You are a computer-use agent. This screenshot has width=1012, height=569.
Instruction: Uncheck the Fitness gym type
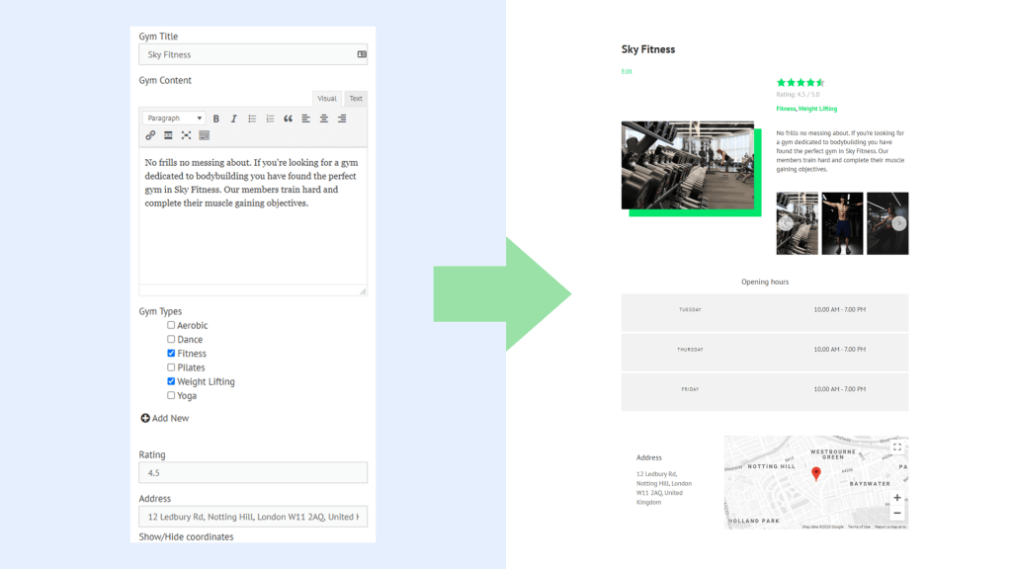click(x=170, y=353)
